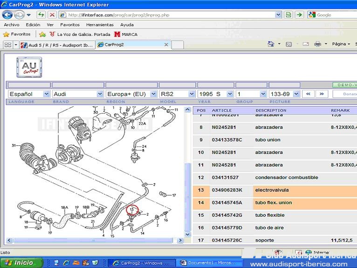357x268 pixels.
Task: Click the add to favorites bar star icon
Action: pos(42,34)
